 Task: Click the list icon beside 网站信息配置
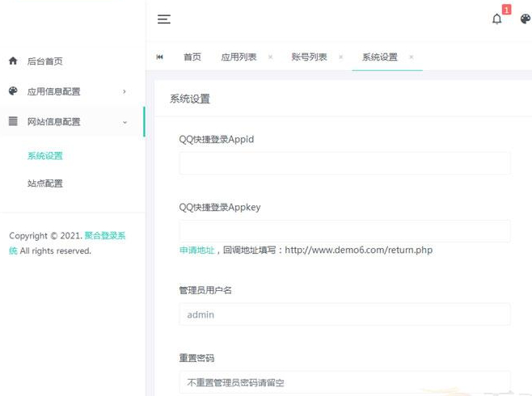coord(13,121)
